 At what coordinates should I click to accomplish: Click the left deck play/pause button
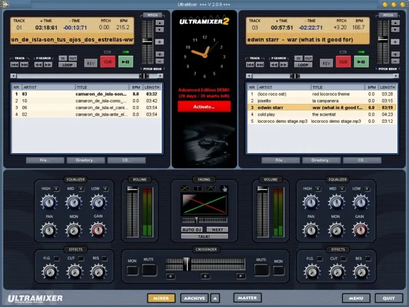[126, 62]
